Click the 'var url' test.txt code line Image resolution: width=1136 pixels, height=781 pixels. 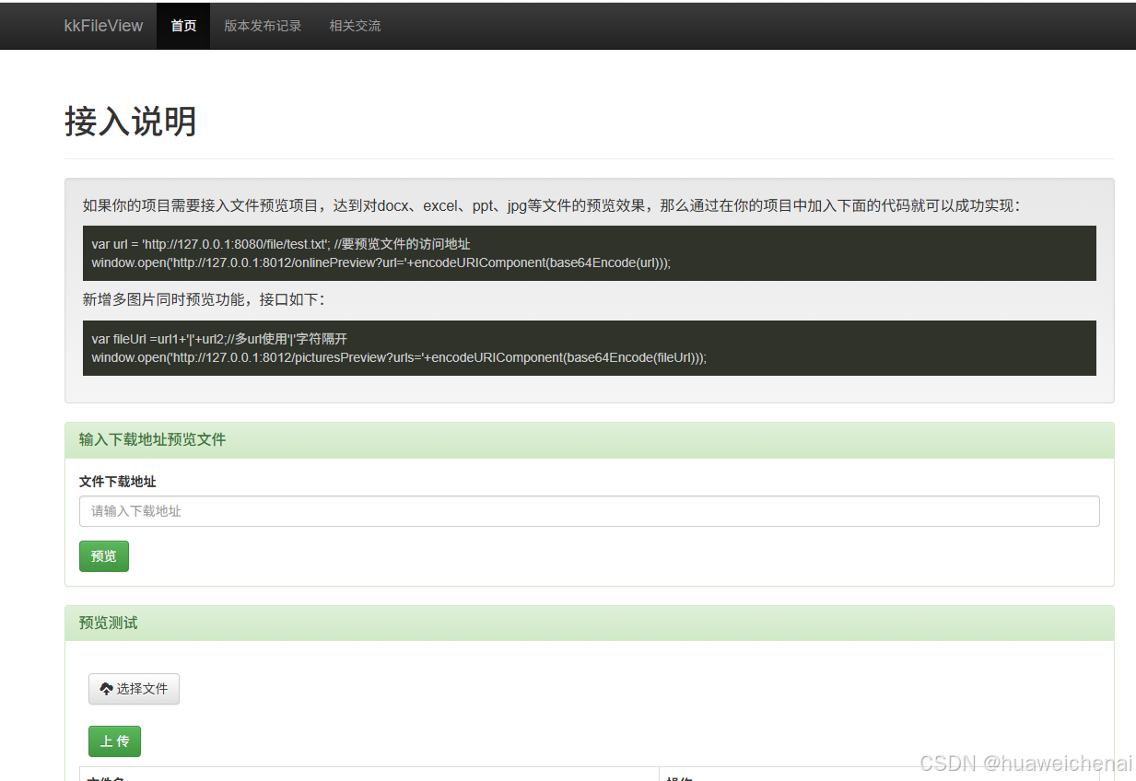click(x=281, y=244)
